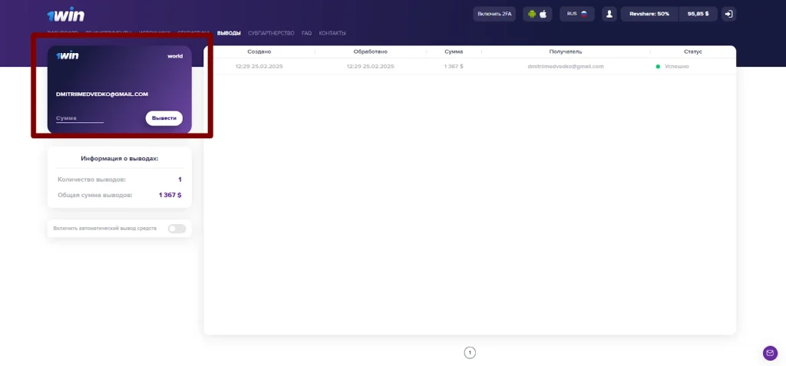Open the RUS language selector
This screenshot has width=786, height=366.
pyautogui.click(x=577, y=14)
